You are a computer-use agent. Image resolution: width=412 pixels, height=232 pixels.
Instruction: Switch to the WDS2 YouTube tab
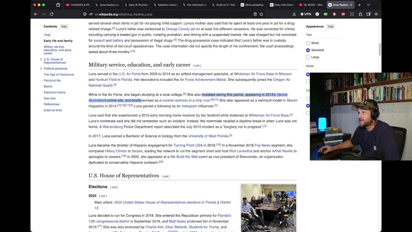click(311, 5)
